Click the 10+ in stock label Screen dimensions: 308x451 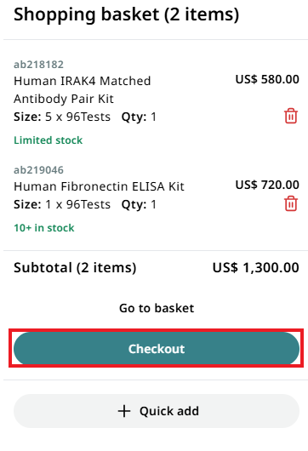pyautogui.click(x=44, y=228)
